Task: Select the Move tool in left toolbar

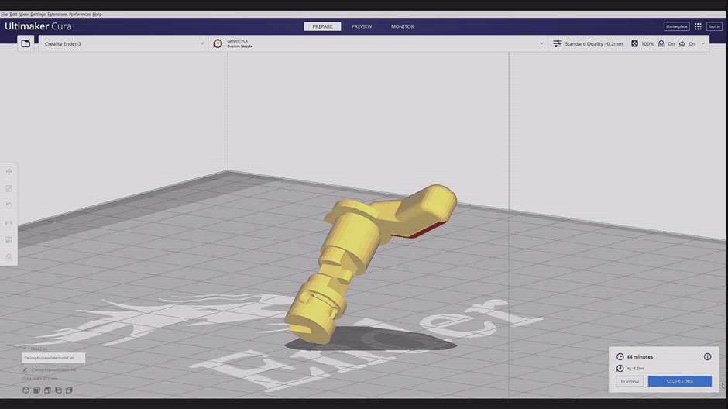Action: [x=9, y=171]
